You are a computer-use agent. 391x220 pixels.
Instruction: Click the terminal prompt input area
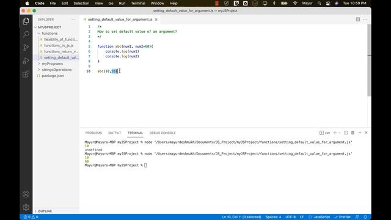pos(145,165)
